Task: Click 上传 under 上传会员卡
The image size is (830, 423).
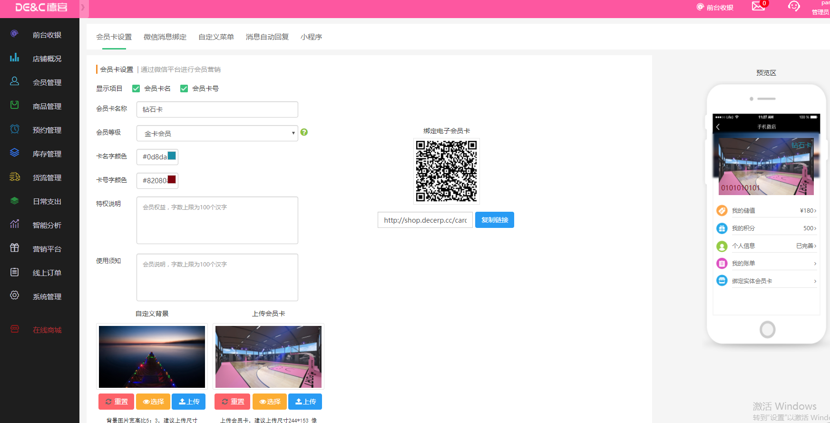Action: click(x=305, y=402)
